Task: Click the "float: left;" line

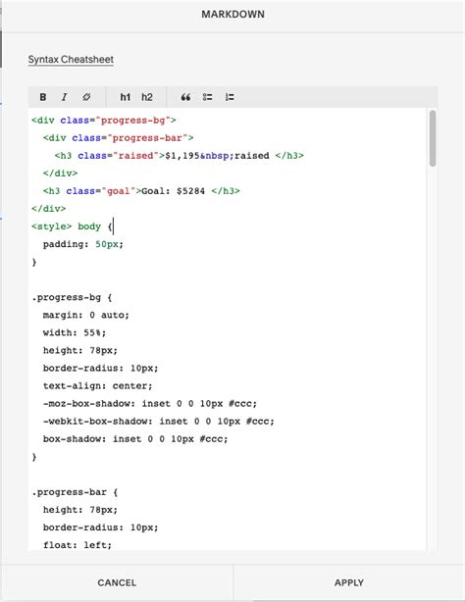Action: point(77,545)
